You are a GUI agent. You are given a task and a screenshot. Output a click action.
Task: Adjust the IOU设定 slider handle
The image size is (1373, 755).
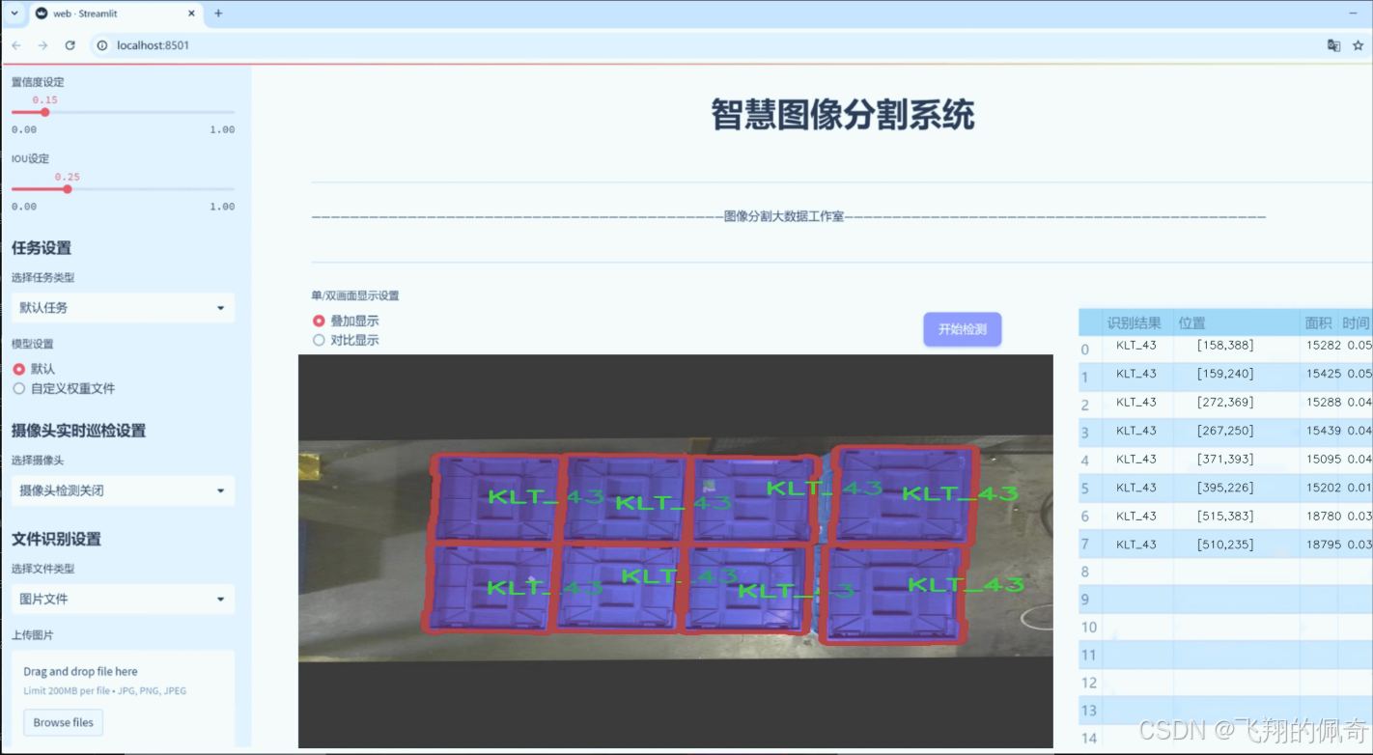(x=67, y=189)
